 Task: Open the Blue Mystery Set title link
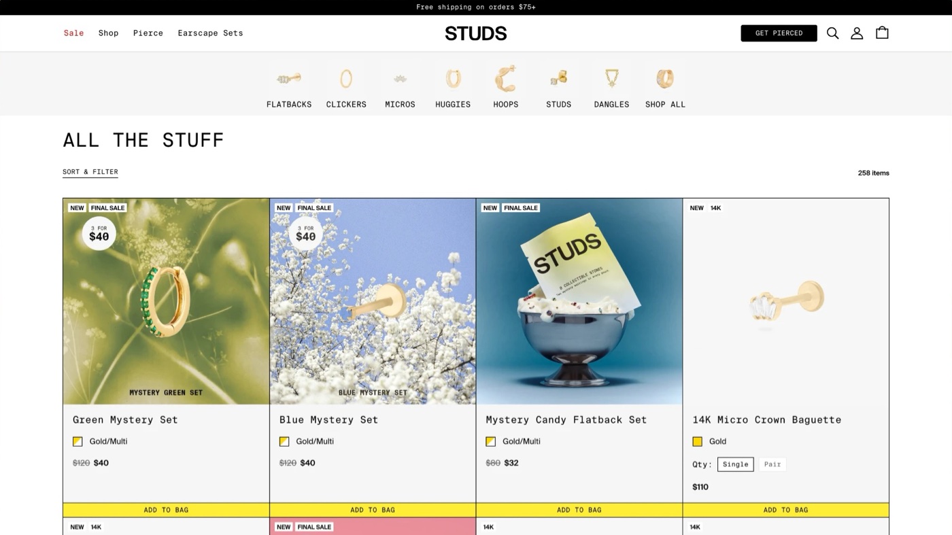pyautogui.click(x=328, y=420)
